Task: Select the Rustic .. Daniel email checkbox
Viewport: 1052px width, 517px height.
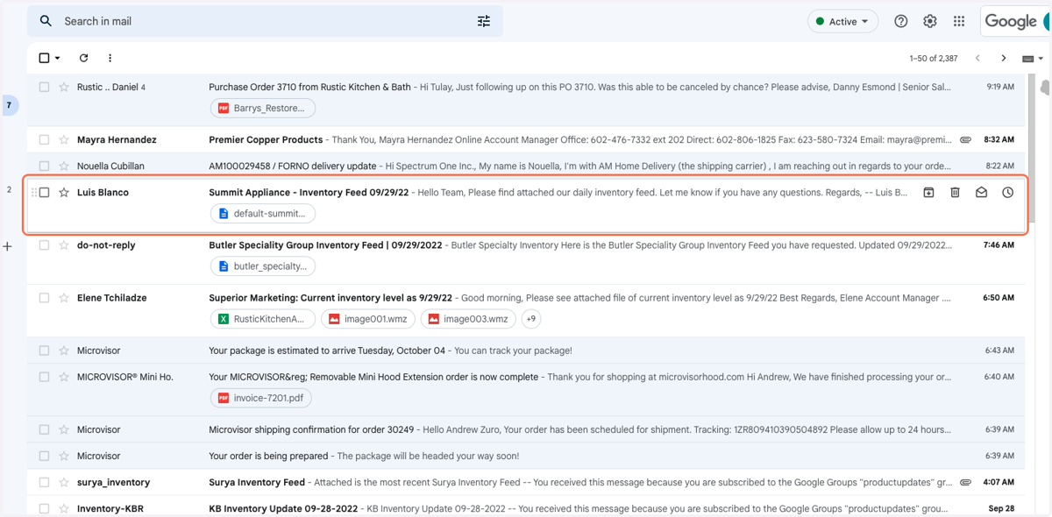Action: tap(44, 88)
